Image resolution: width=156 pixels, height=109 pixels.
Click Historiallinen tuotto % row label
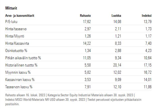pyautogui.click(x=21, y=65)
